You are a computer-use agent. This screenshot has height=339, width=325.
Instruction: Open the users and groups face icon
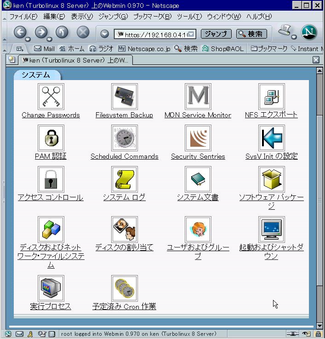coord(198,230)
